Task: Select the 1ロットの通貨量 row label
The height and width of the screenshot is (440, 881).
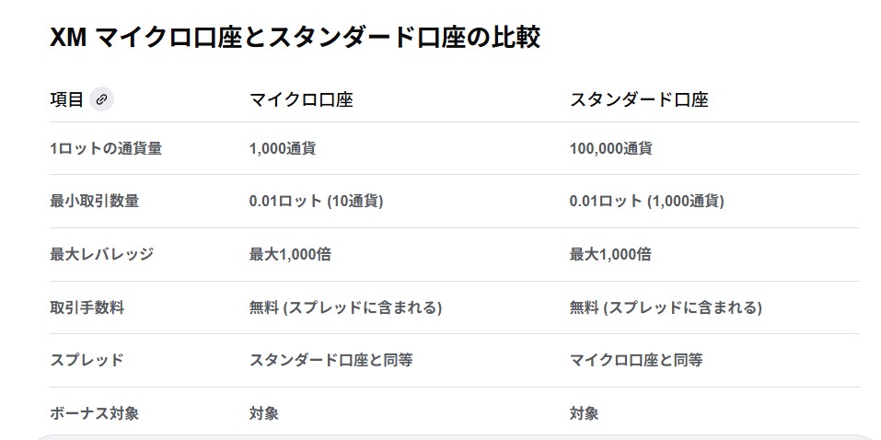Action: click(x=106, y=148)
